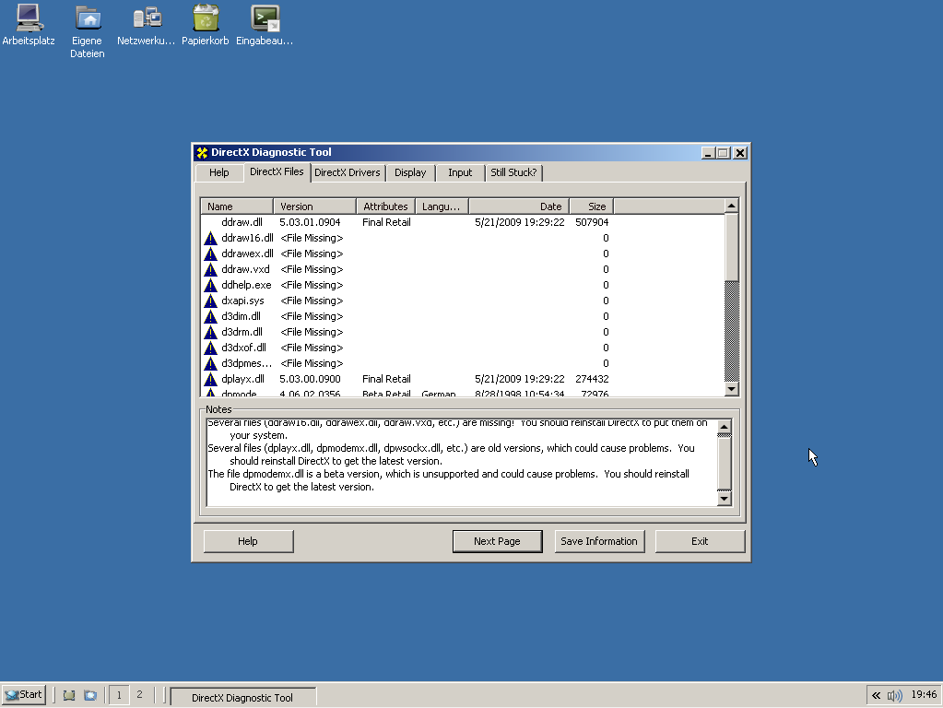Click warning icon beside dxapi.sys row
The image size is (943, 708).
(210, 301)
